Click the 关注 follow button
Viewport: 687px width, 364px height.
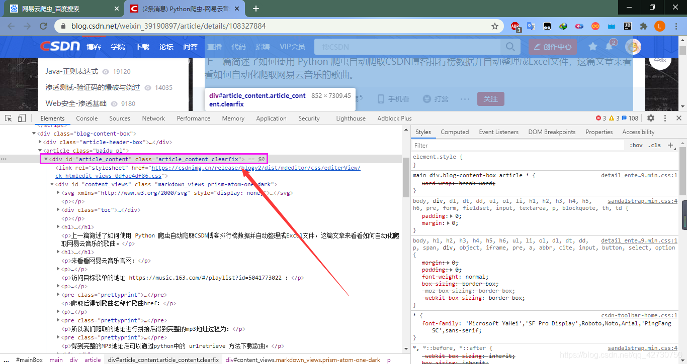pyautogui.click(x=490, y=99)
